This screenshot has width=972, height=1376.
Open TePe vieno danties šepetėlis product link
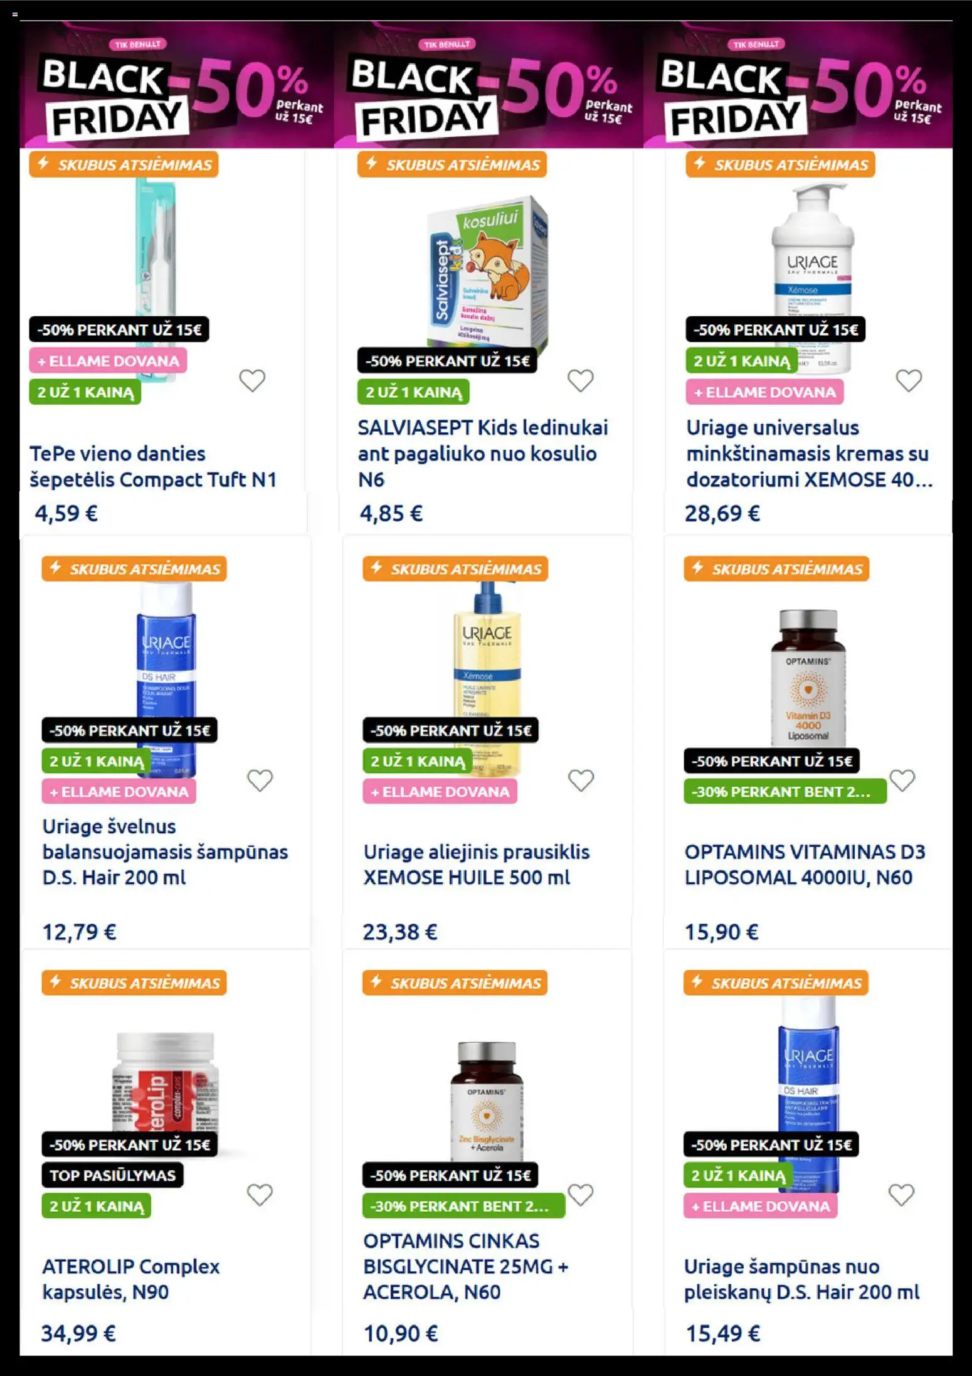coord(153,466)
